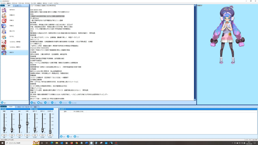Click the 短ポーズ value field showing 150
Screen dimensions: 258x145
click(x=35, y=135)
